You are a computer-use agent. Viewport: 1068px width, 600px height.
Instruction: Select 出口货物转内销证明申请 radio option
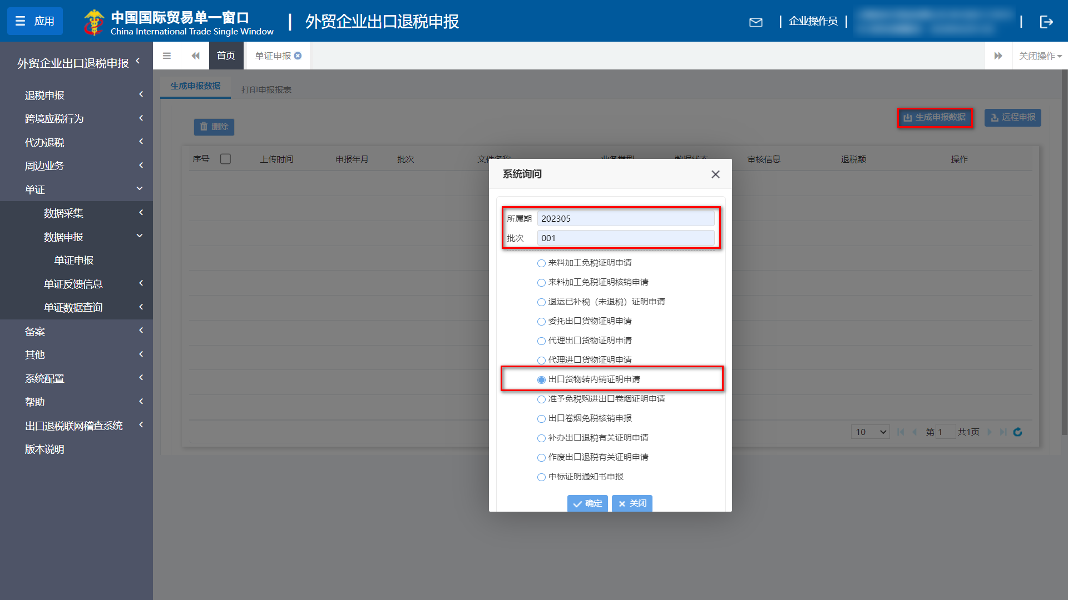click(541, 379)
